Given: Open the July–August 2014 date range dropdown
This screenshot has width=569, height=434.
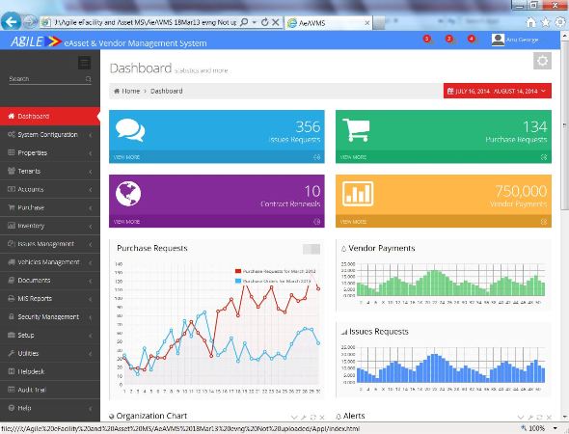Looking at the screenshot, I should click(x=497, y=91).
